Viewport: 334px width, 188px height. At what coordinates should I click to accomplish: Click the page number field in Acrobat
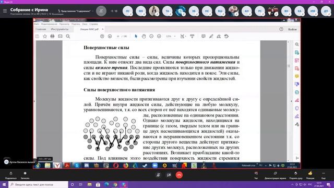click(118, 36)
